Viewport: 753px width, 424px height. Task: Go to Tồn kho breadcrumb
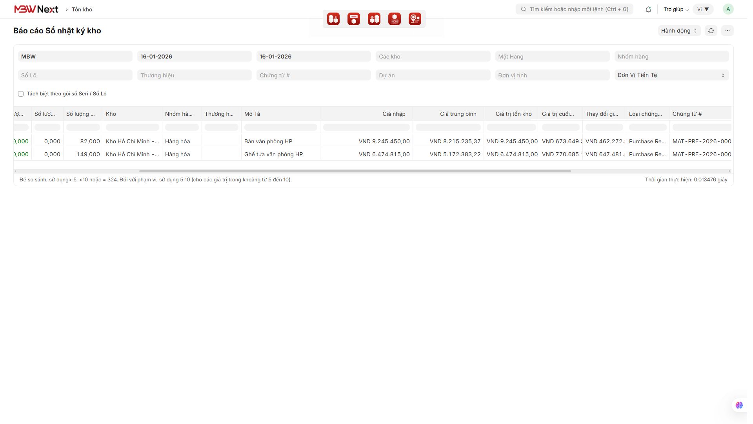[x=82, y=9]
